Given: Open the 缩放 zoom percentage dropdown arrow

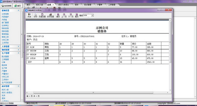Looking at the screenshot, I should pyautogui.click(x=92, y=15).
